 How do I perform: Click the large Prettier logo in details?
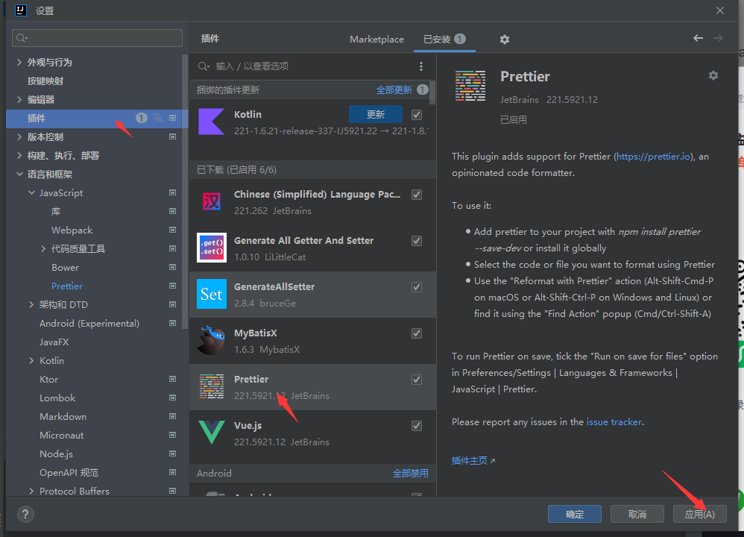470,86
